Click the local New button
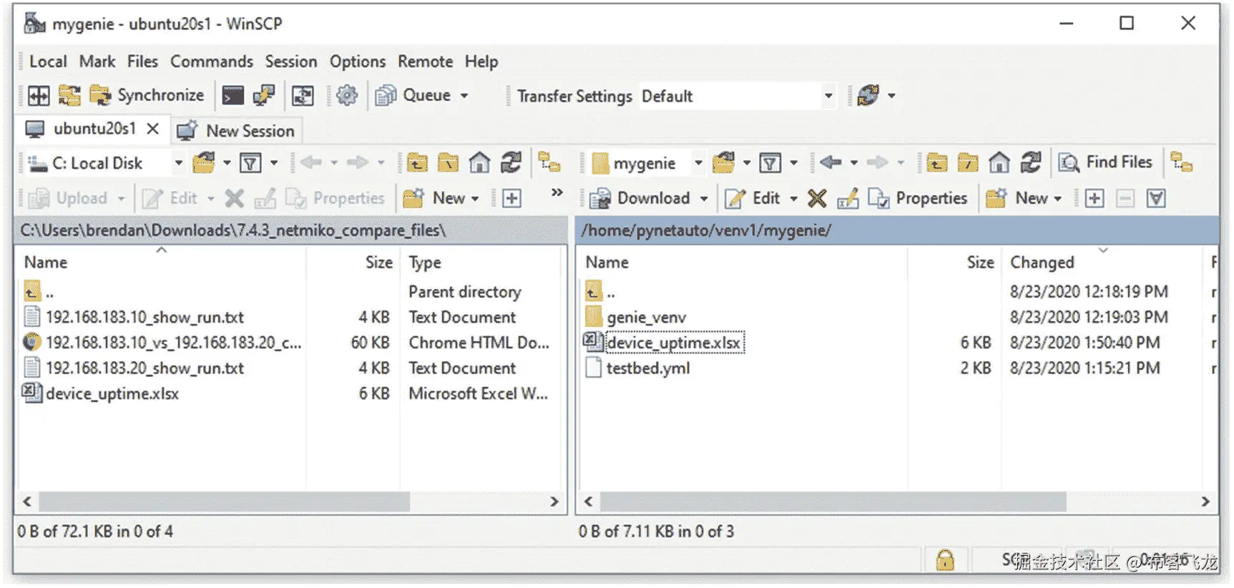1234x588 pixels. click(434, 198)
